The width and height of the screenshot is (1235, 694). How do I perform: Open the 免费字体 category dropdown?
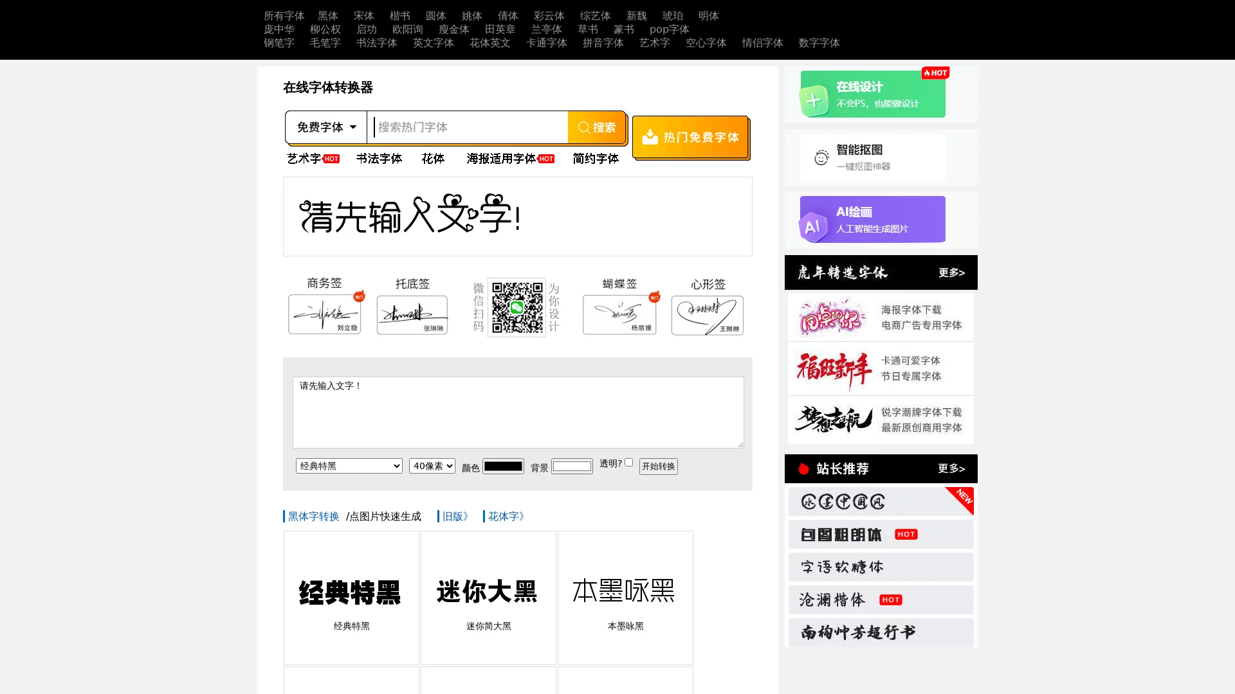pyautogui.click(x=325, y=127)
